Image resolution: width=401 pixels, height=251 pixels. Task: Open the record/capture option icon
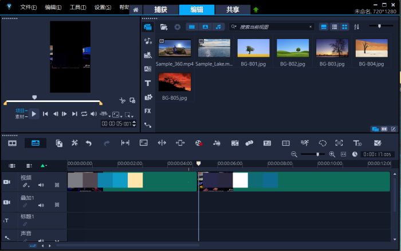point(199,143)
